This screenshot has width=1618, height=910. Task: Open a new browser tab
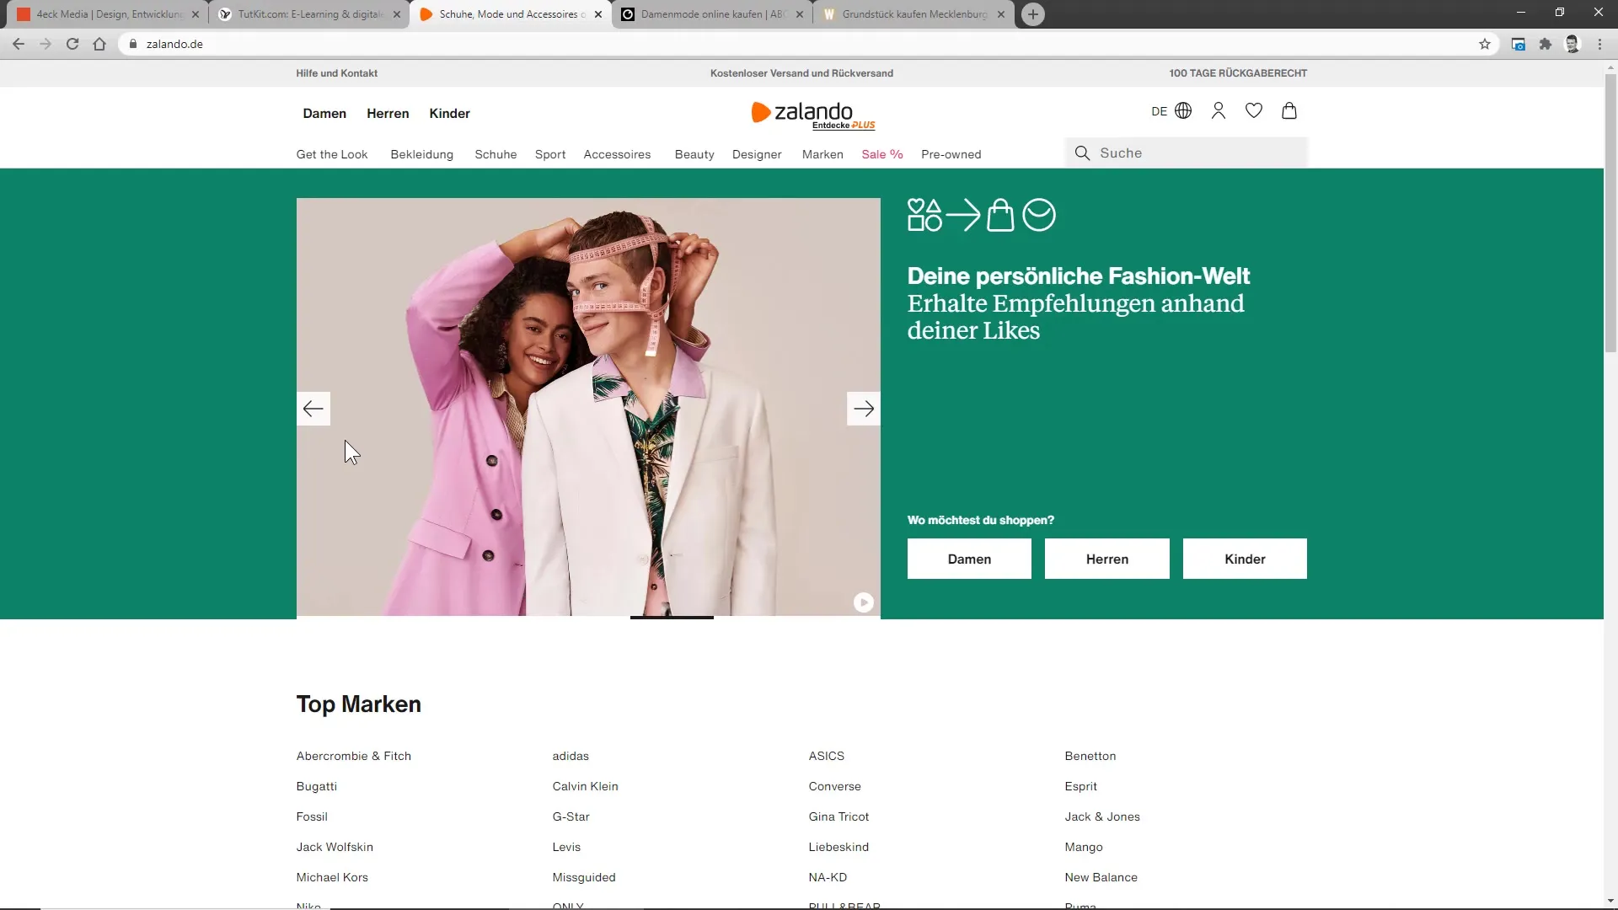(1033, 14)
